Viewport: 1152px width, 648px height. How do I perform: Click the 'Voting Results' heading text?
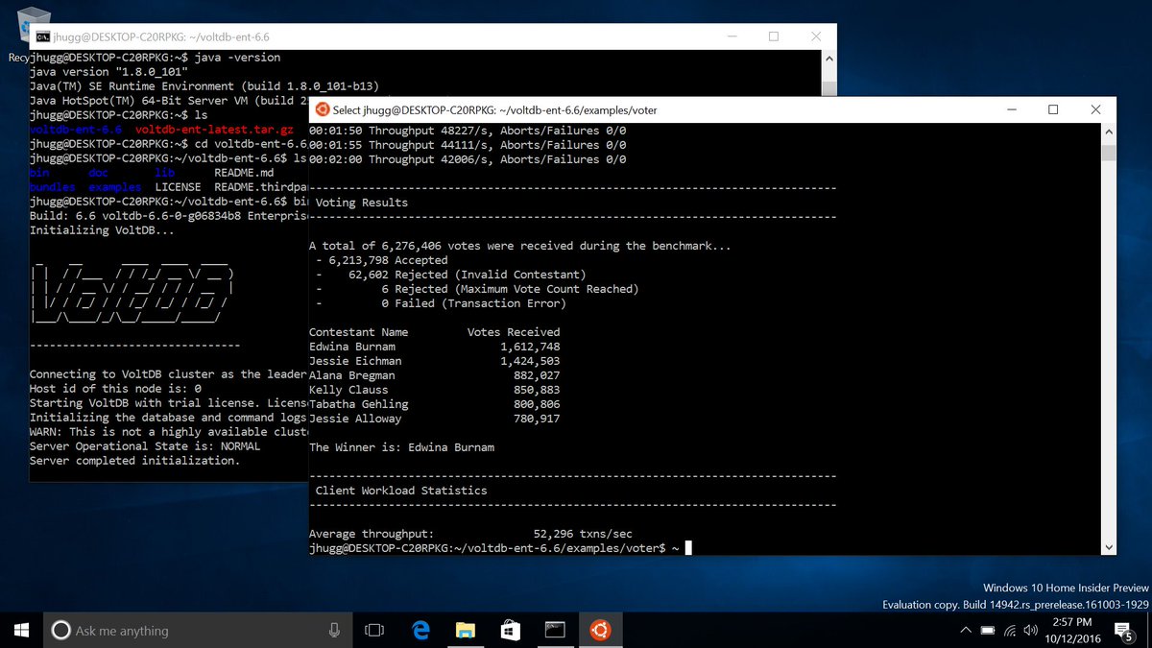pyautogui.click(x=361, y=203)
